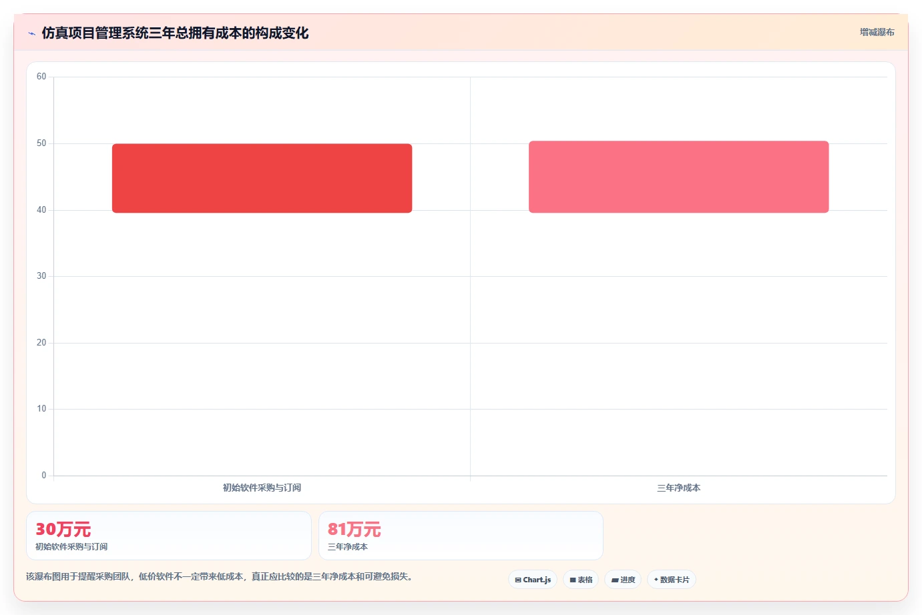The width and height of the screenshot is (922, 615).
Task: Click the y-axis tick label 50
Action: click(x=41, y=143)
